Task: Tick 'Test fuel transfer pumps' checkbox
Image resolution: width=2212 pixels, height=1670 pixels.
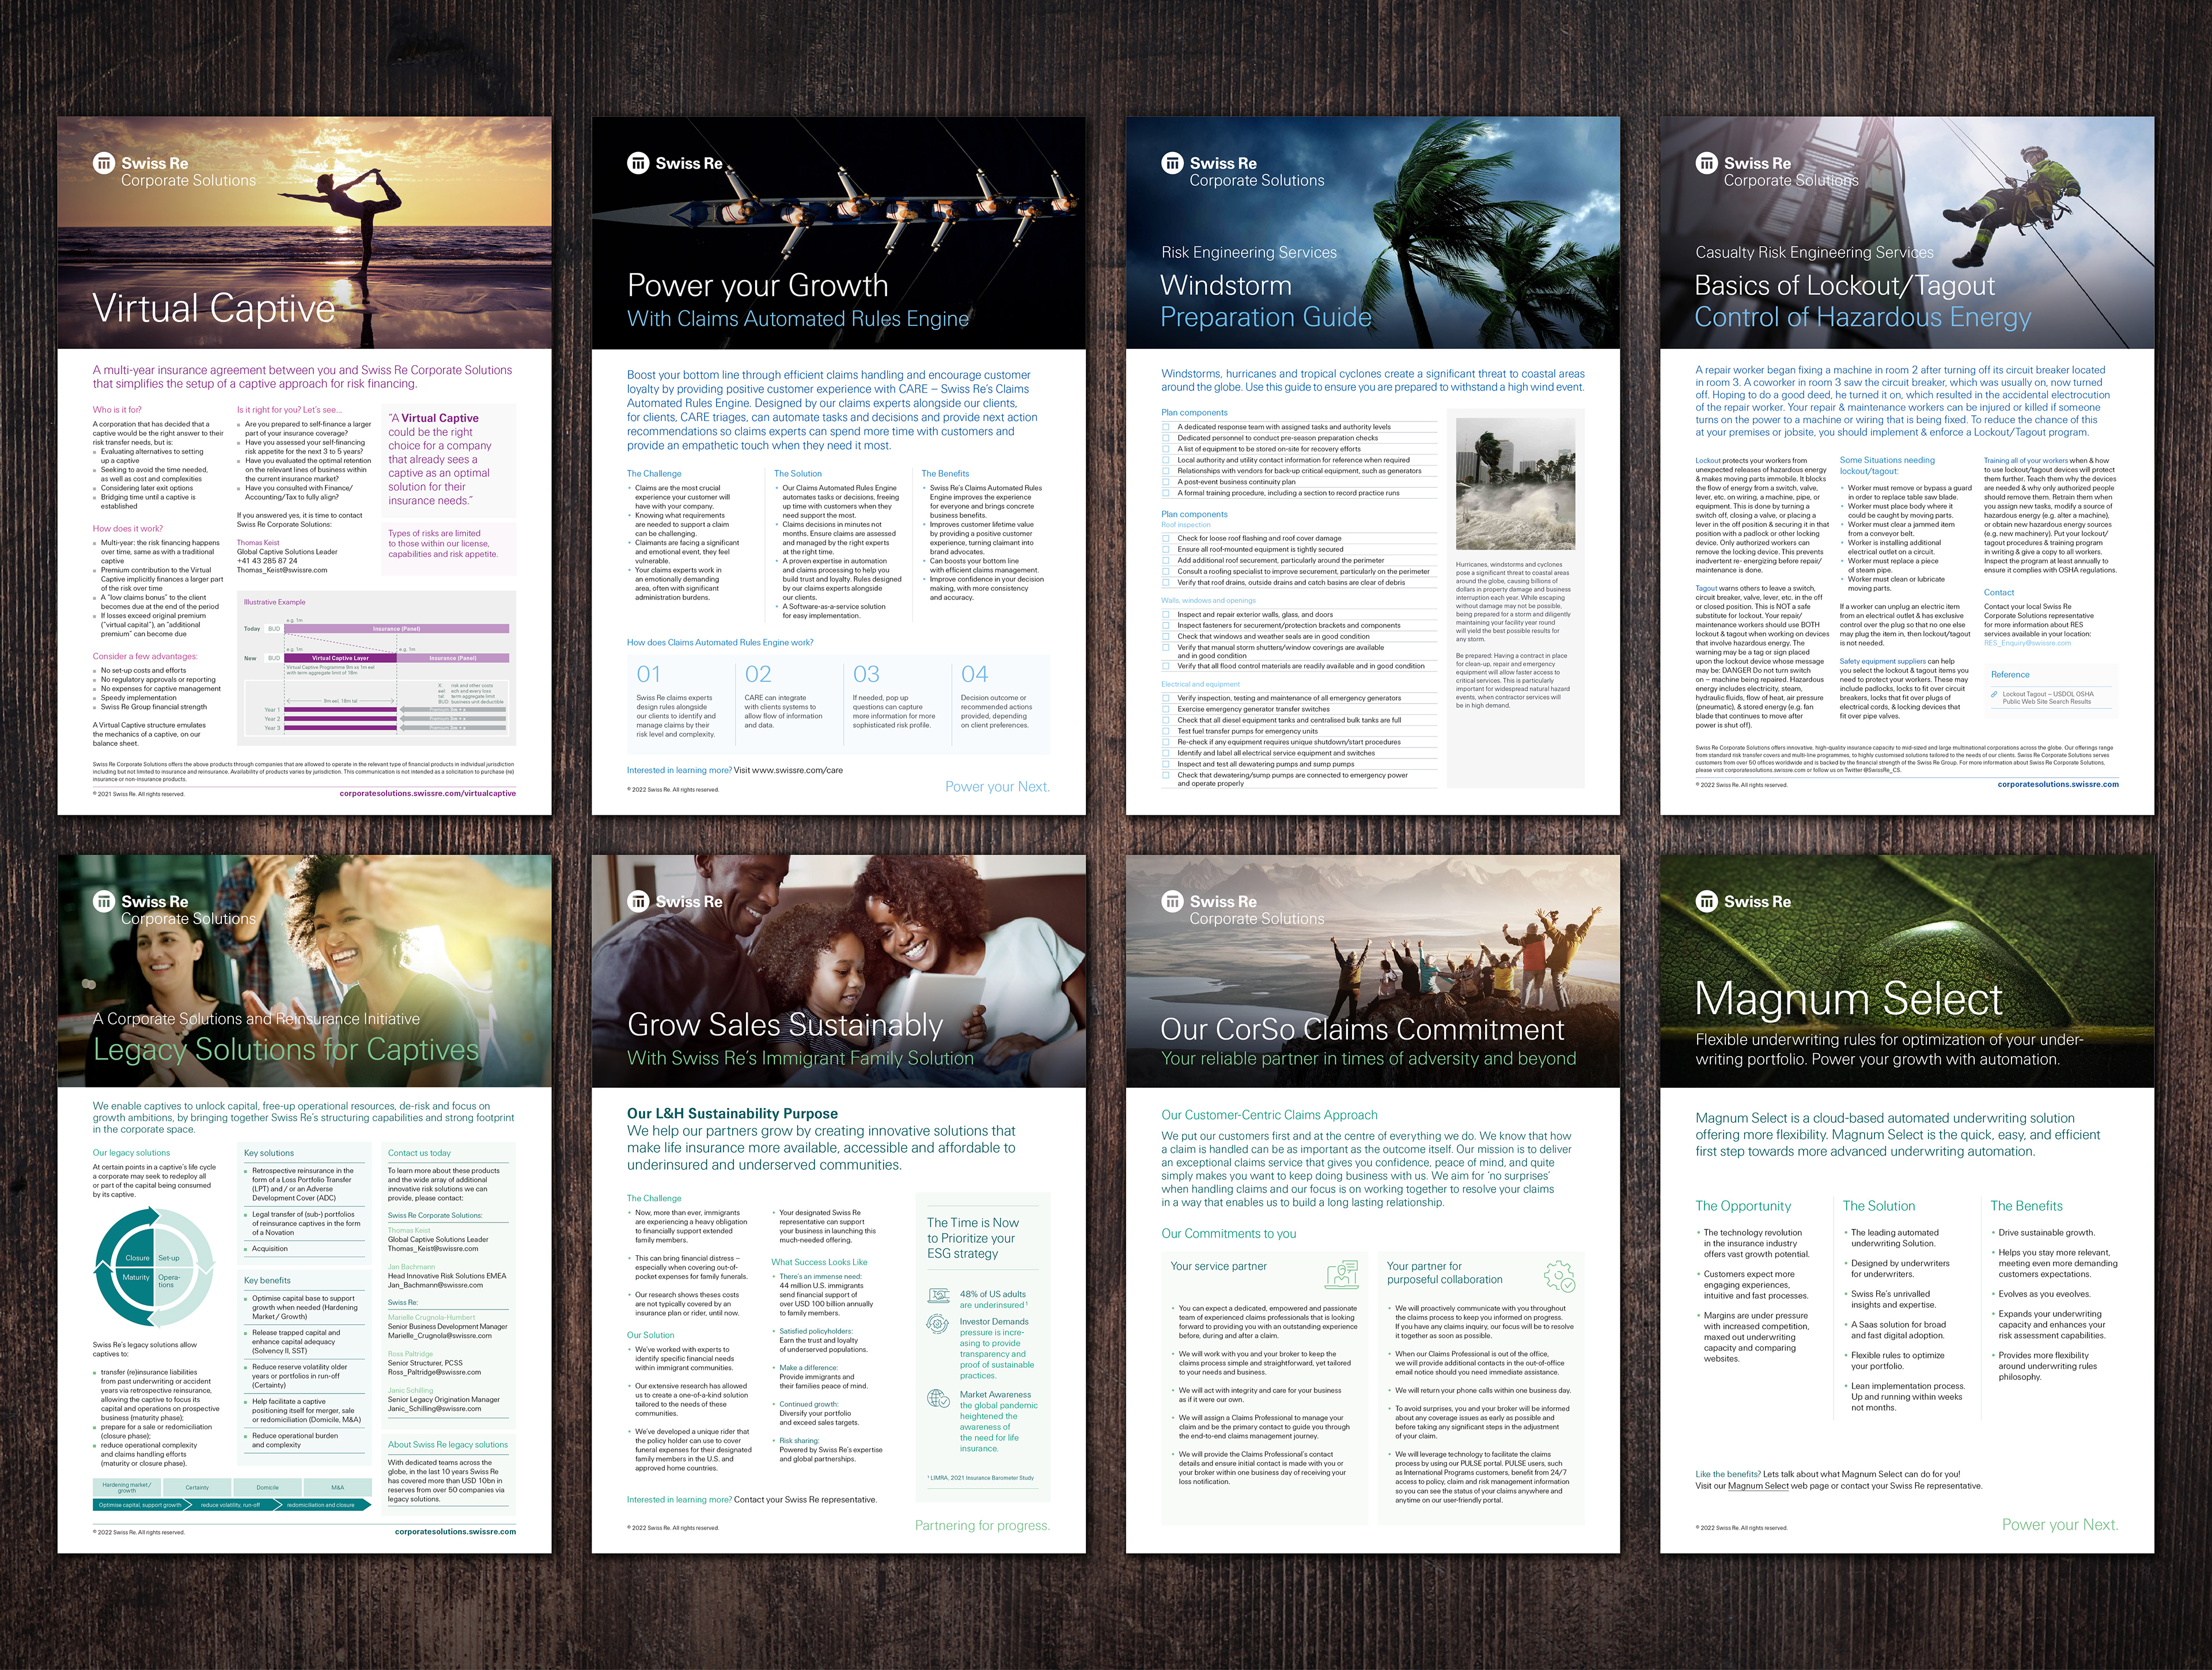Action: tap(1166, 731)
